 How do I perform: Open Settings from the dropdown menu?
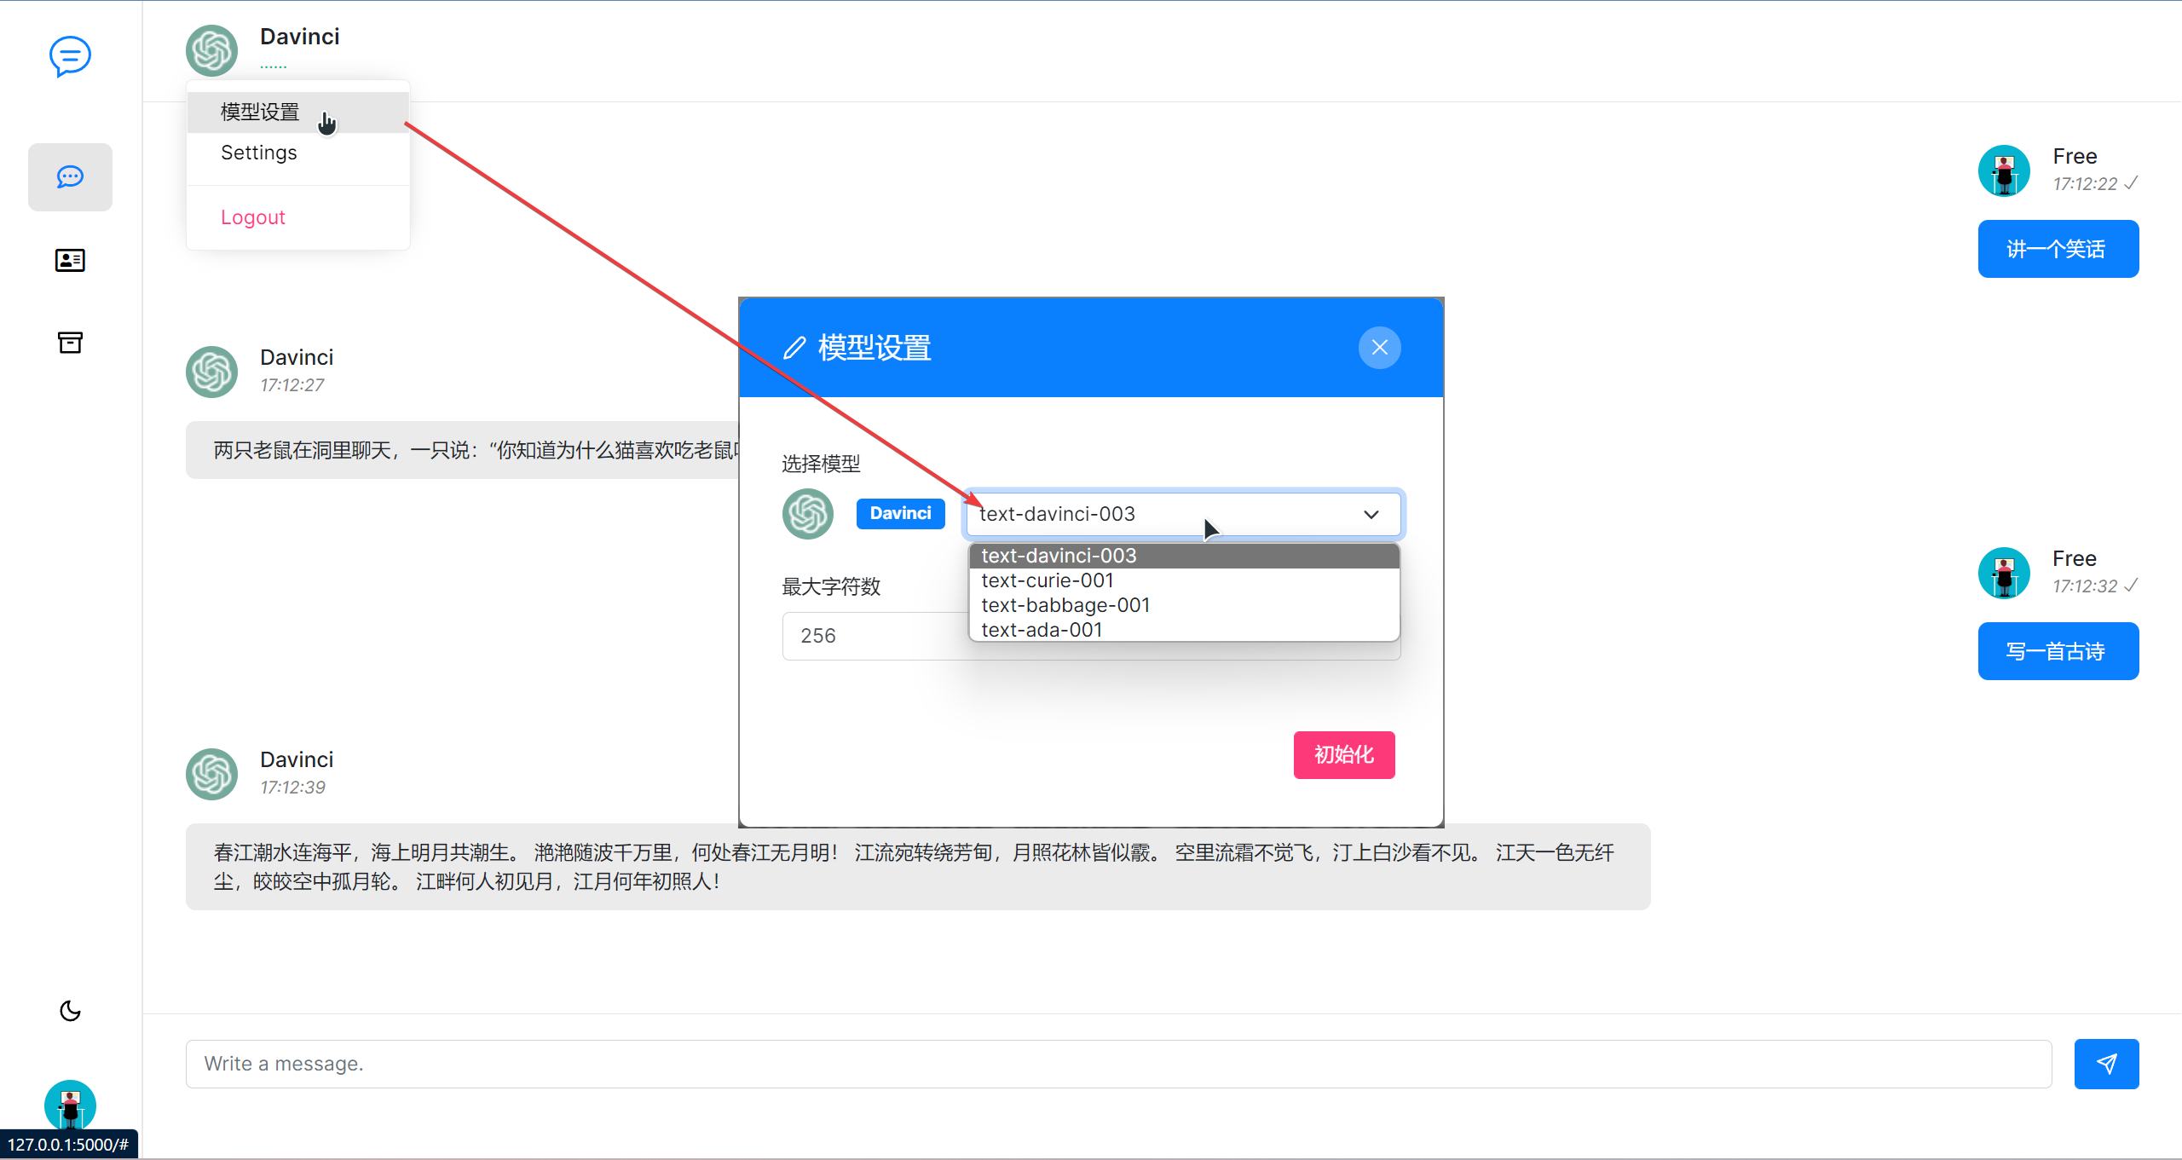[x=259, y=153]
